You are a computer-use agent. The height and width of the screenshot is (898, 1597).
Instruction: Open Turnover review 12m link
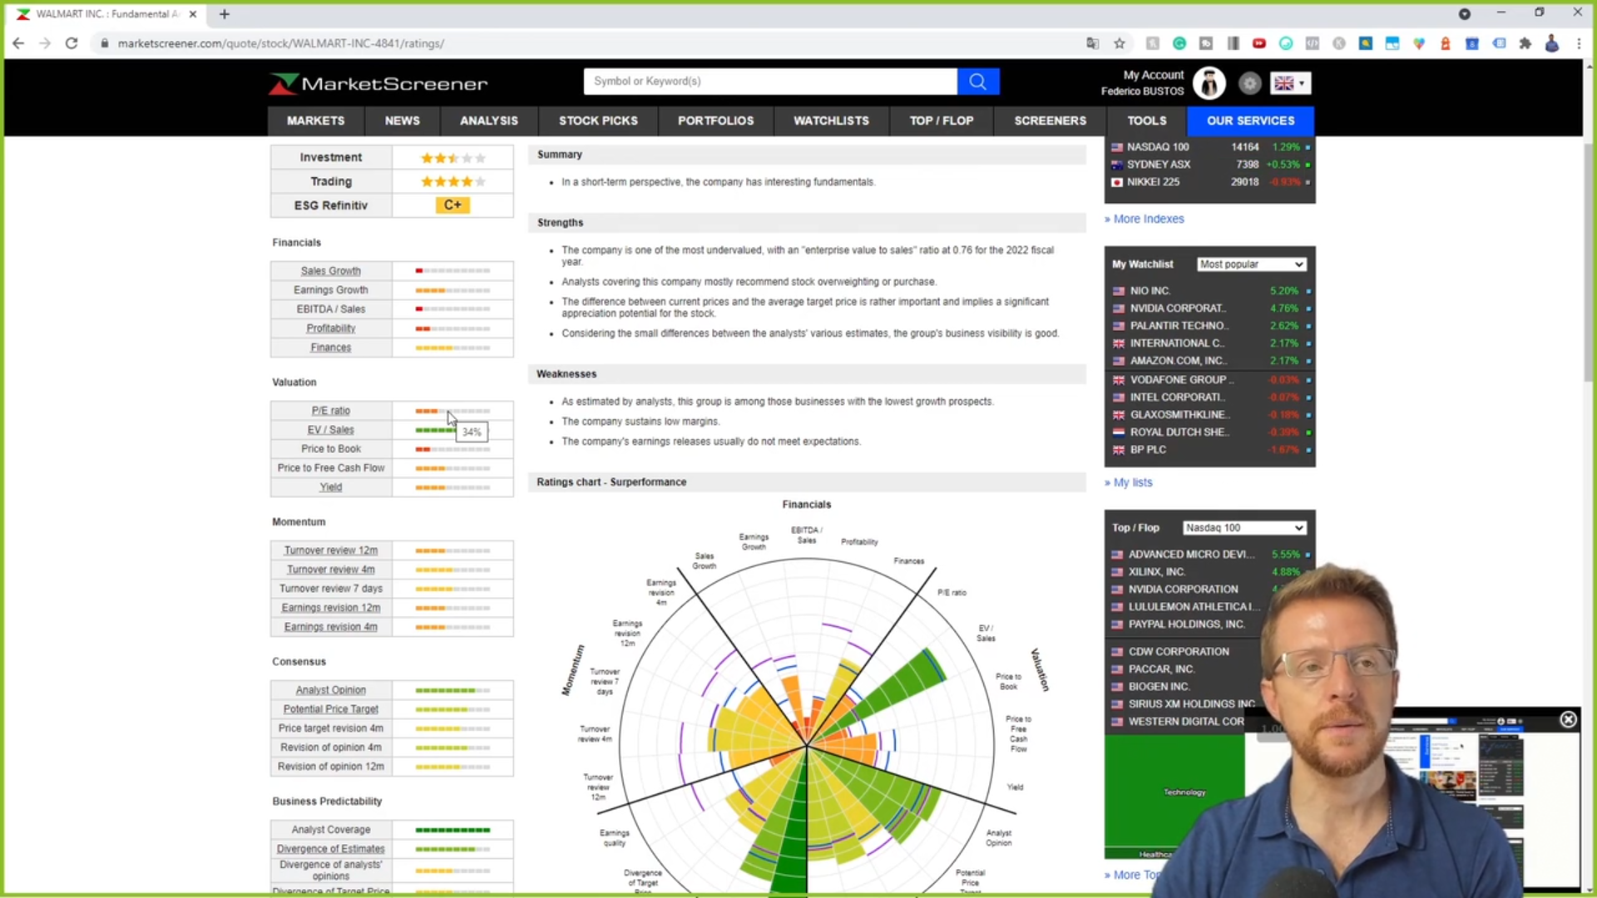pyautogui.click(x=331, y=550)
